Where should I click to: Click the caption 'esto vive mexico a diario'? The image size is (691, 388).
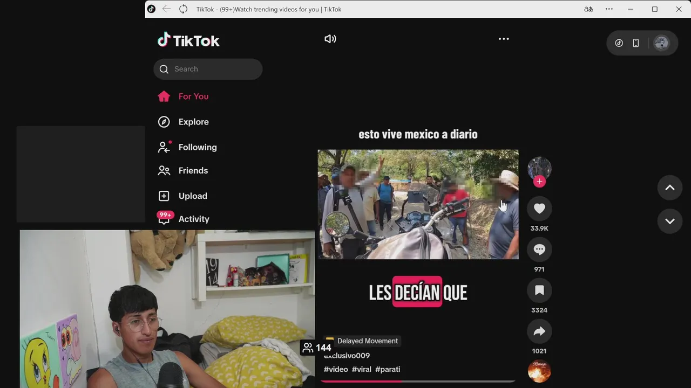point(418,134)
